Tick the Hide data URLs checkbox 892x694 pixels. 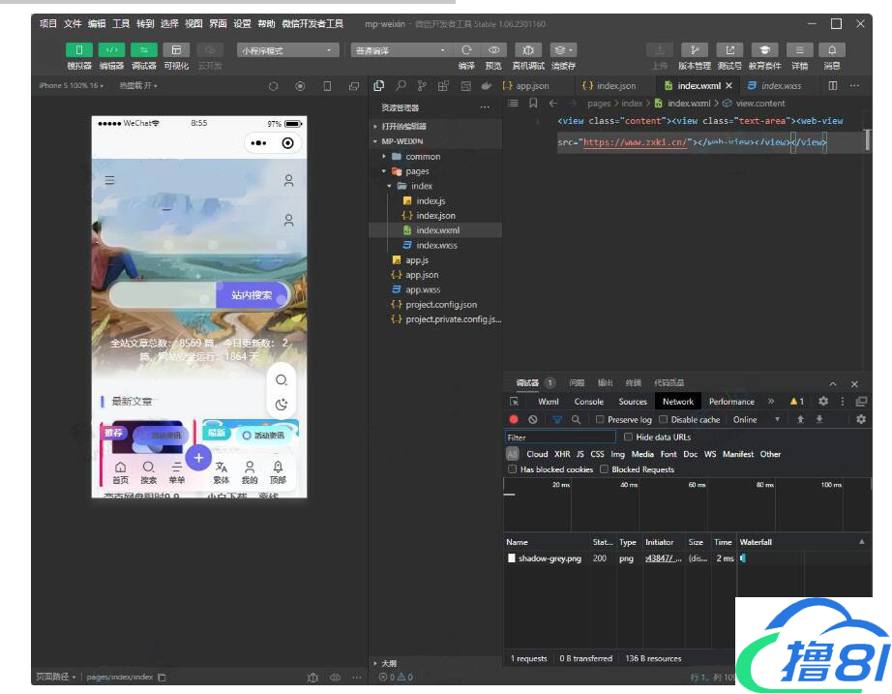pyautogui.click(x=628, y=438)
